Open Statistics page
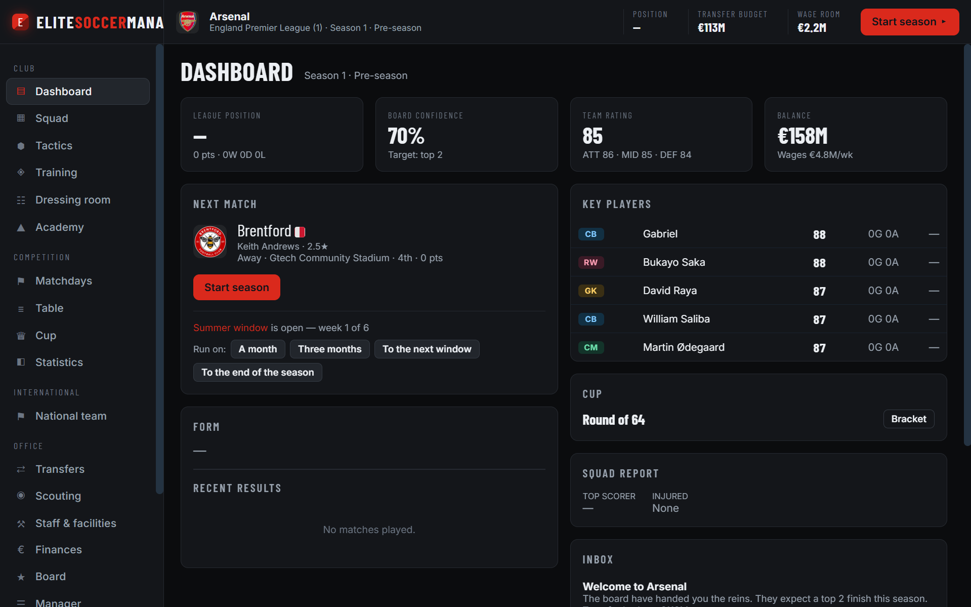The height and width of the screenshot is (607, 971). (x=78, y=362)
